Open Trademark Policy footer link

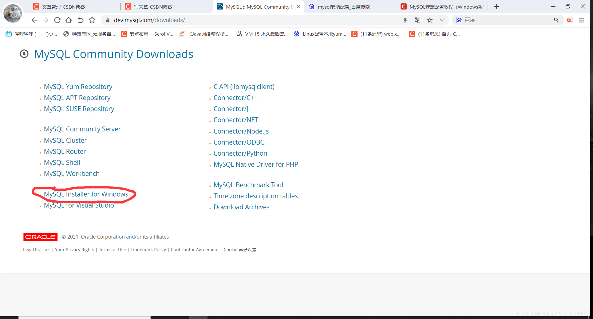point(148,250)
